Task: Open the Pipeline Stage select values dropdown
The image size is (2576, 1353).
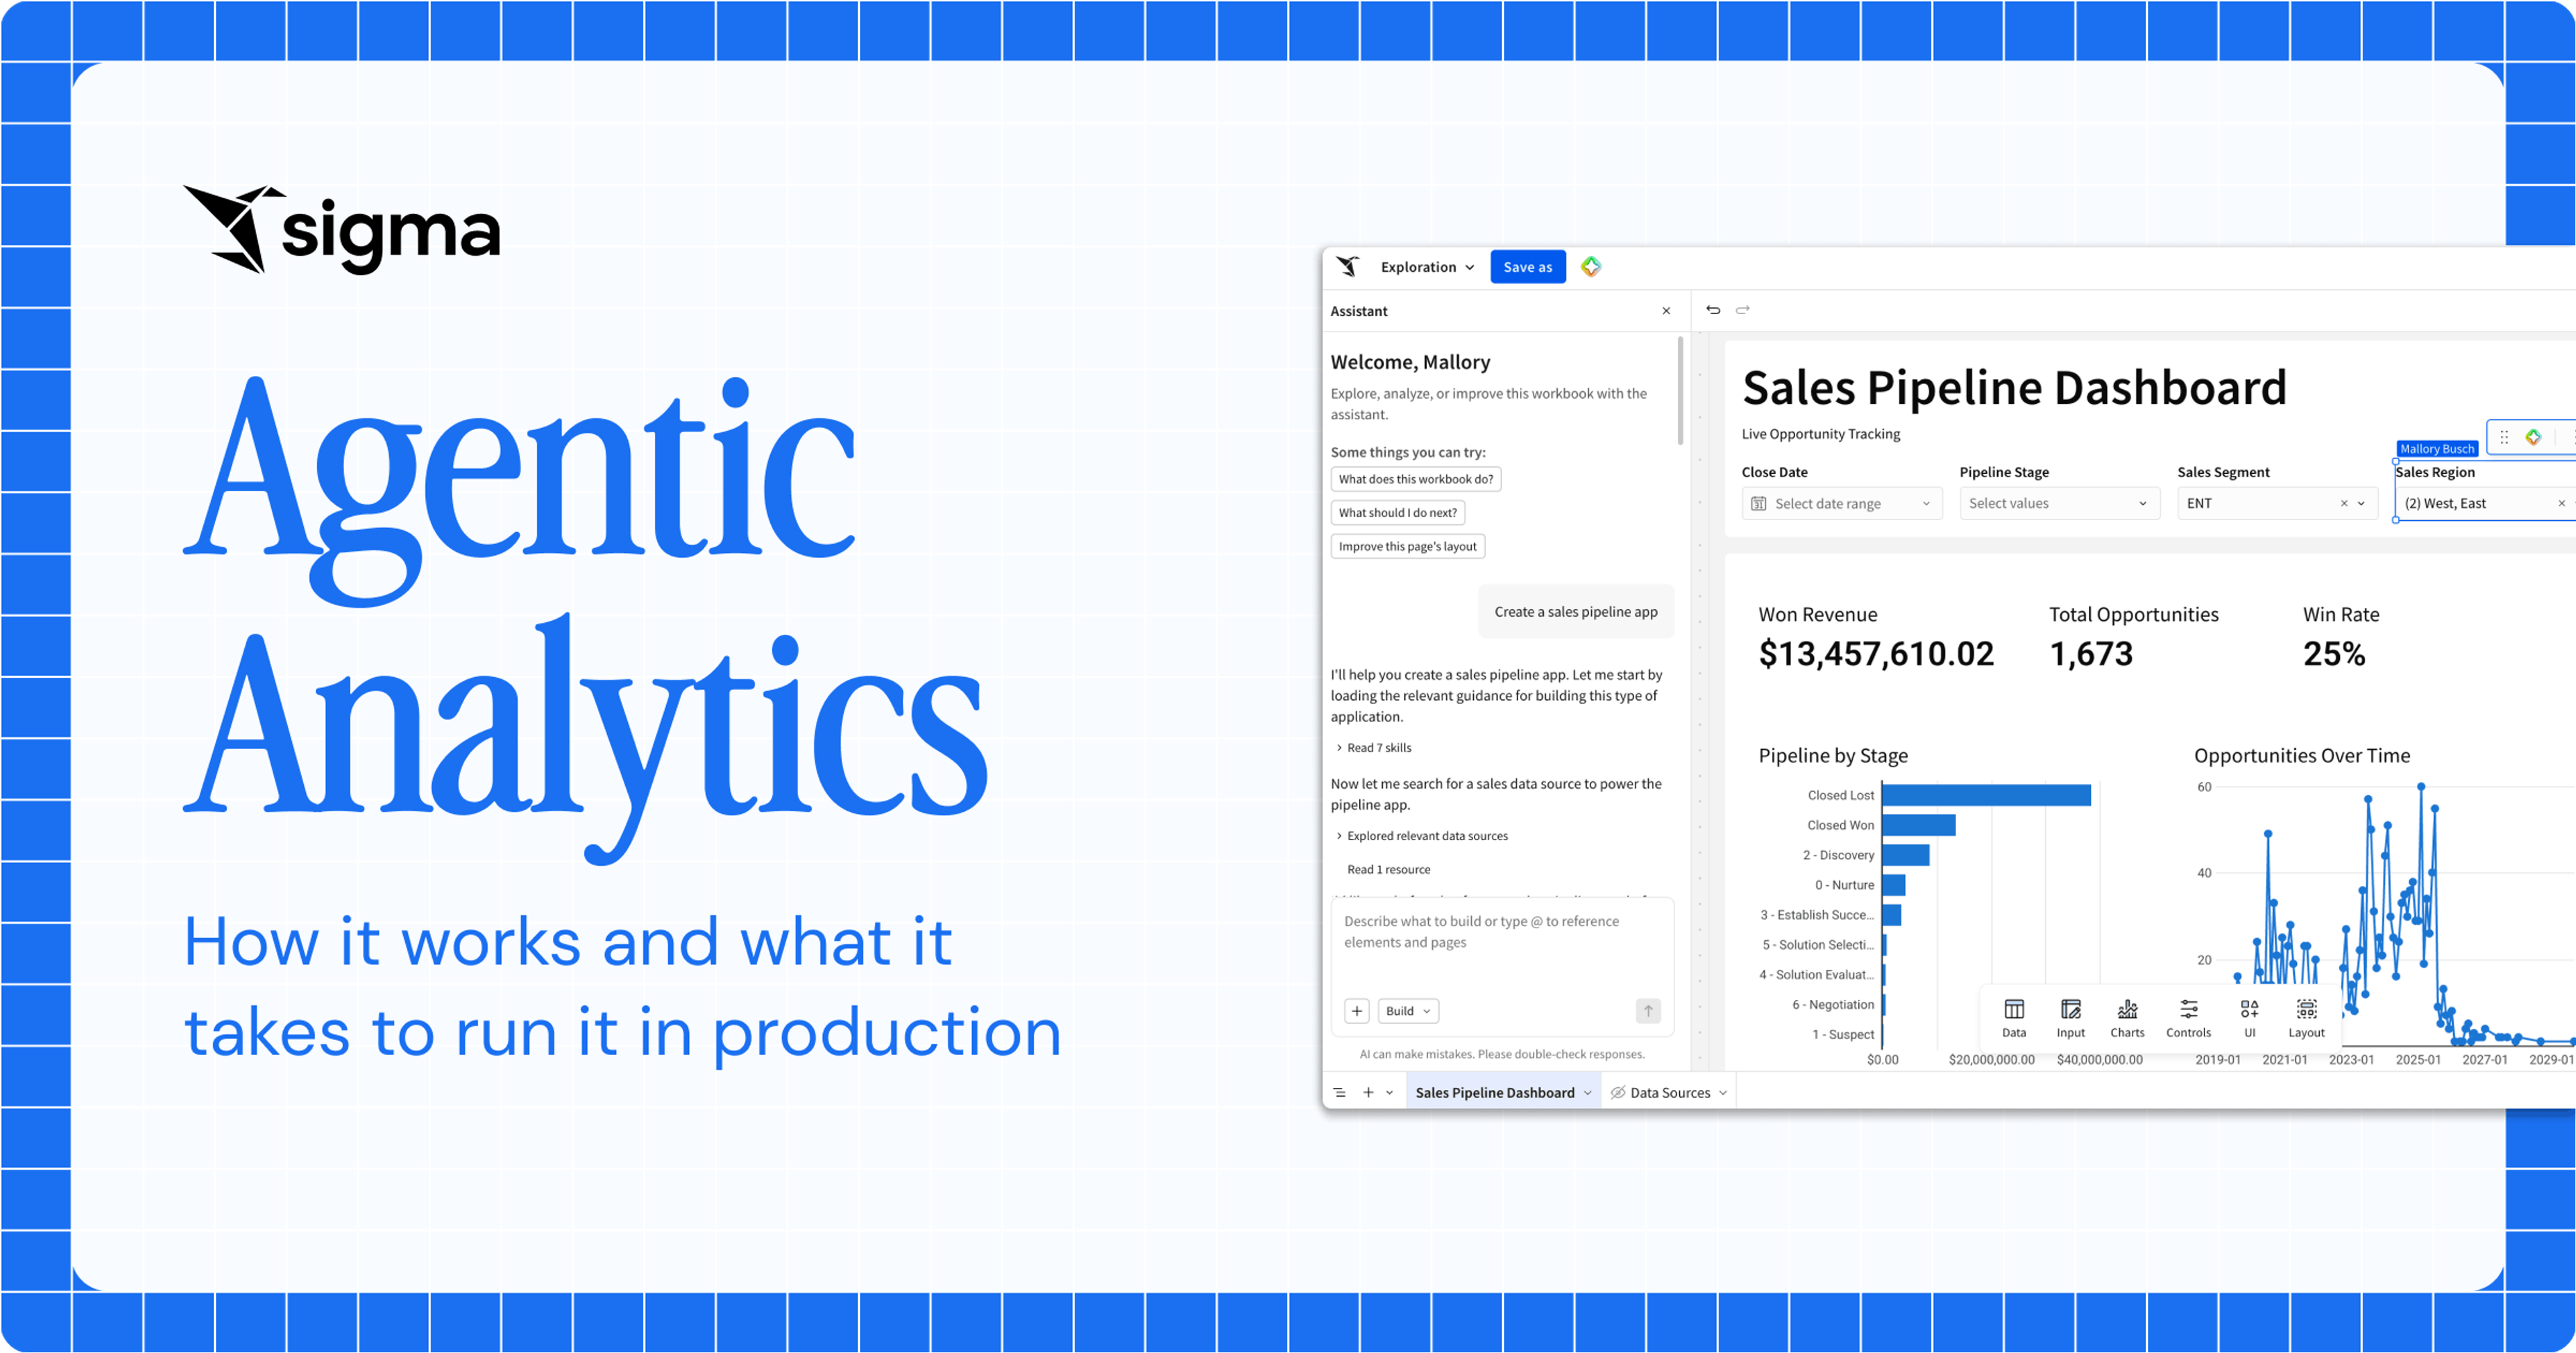Action: 2060,503
